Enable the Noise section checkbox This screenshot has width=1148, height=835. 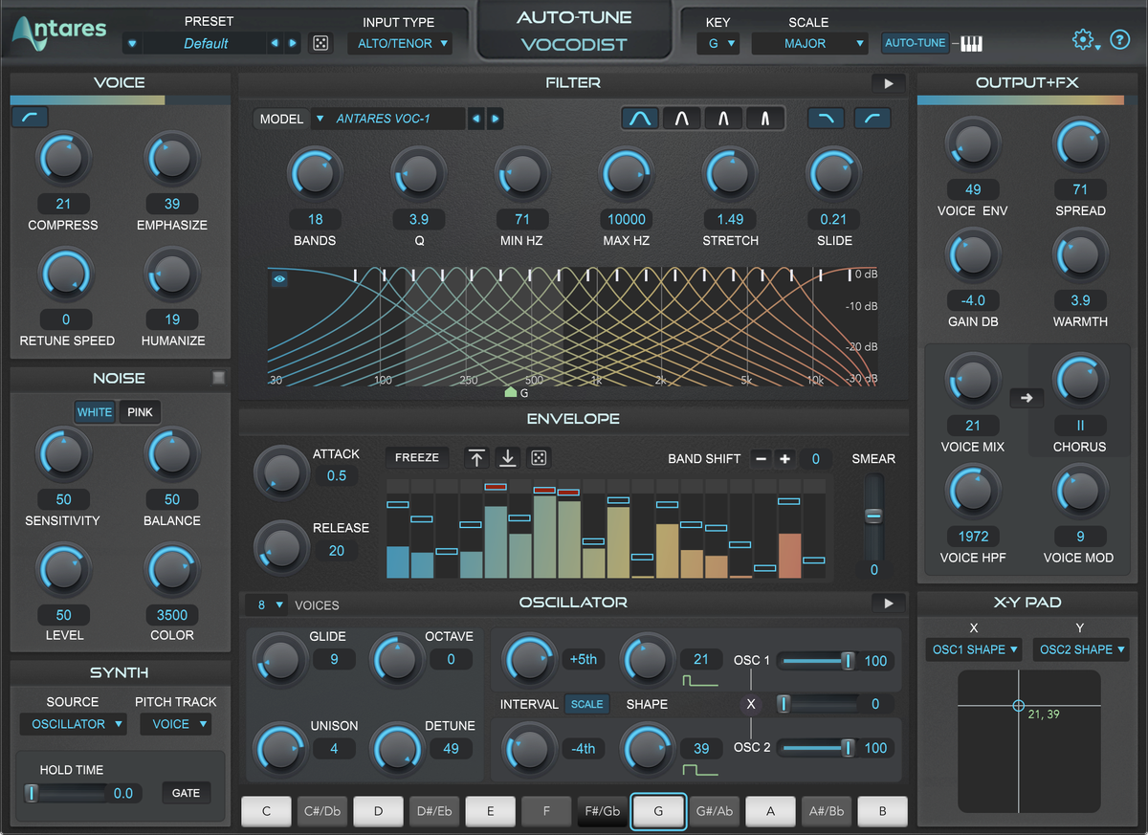(x=219, y=378)
